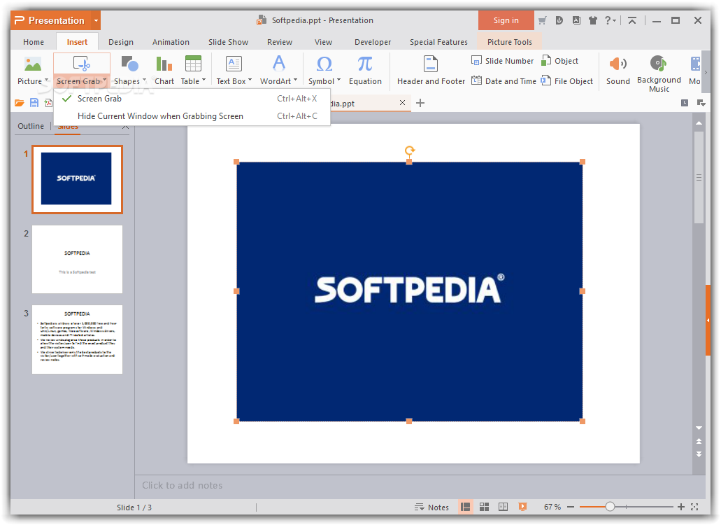
Task: Switch to the Outline panel tab
Action: (31, 126)
